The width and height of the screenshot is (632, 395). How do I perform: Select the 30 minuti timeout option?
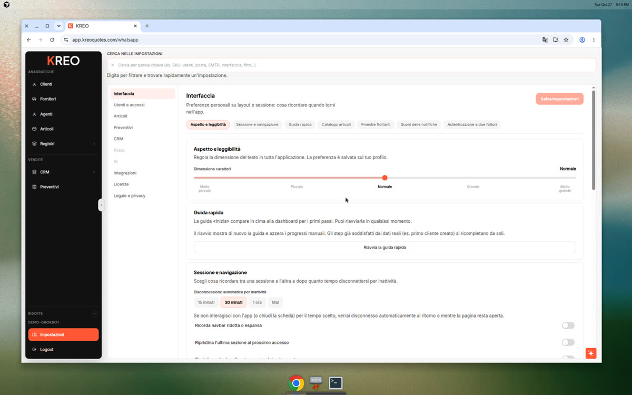click(x=233, y=302)
